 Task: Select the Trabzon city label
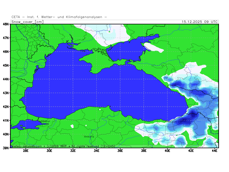coord(171,122)
